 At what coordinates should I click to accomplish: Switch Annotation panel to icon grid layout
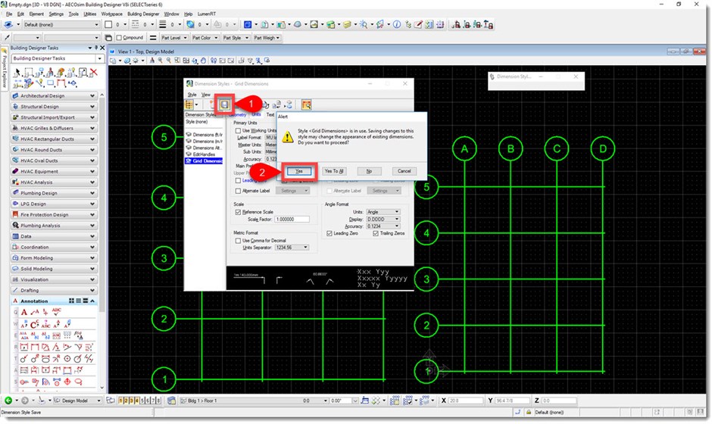point(71,301)
